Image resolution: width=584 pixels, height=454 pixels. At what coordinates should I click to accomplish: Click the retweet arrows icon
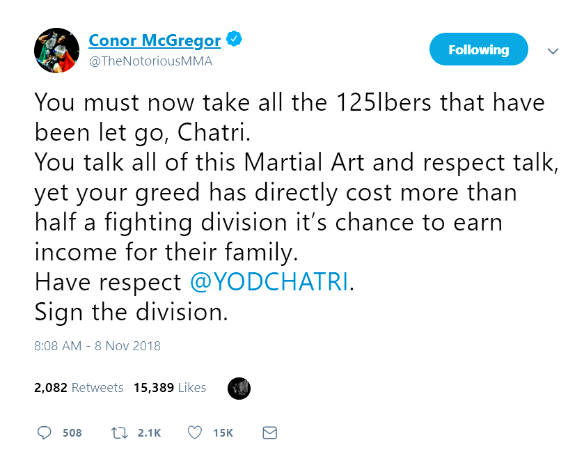click(x=119, y=432)
